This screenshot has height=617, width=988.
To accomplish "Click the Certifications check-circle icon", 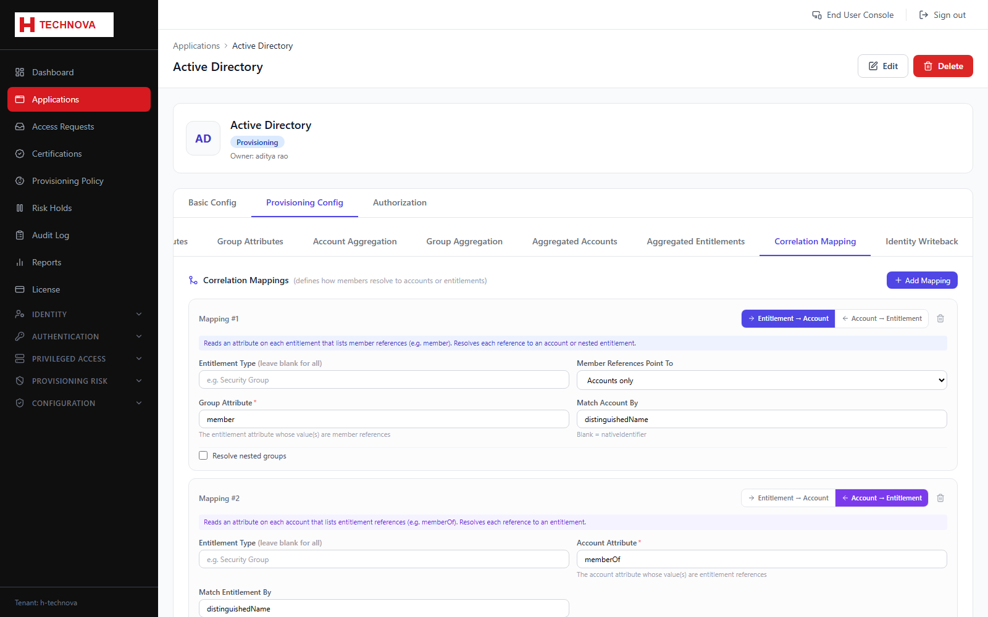I will (20, 154).
